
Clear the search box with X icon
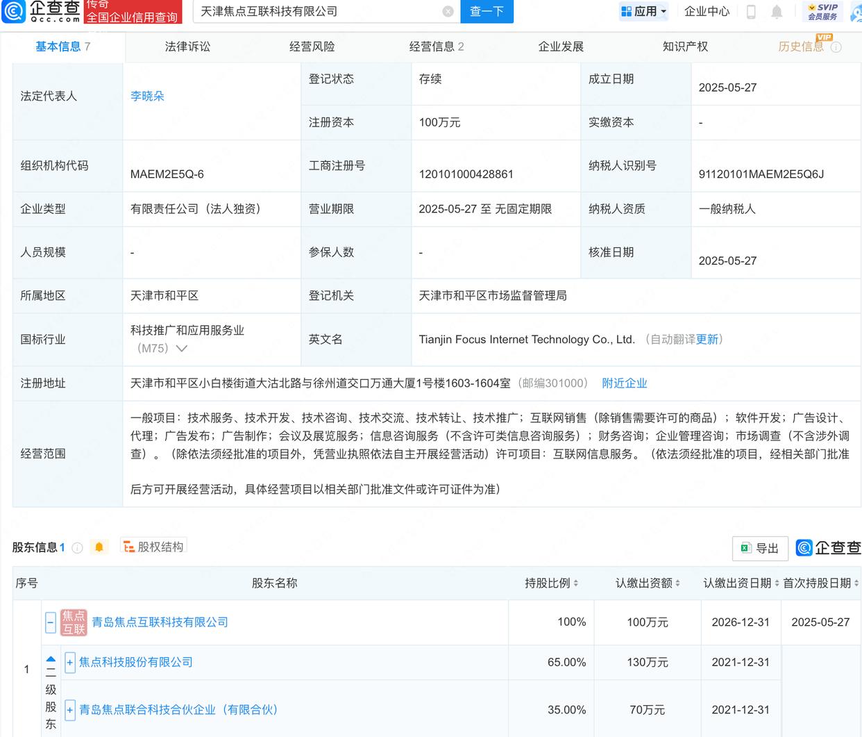pos(448,11)
